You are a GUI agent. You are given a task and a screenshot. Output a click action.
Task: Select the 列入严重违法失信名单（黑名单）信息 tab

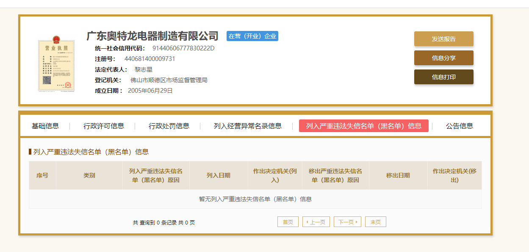coord(364,126)
